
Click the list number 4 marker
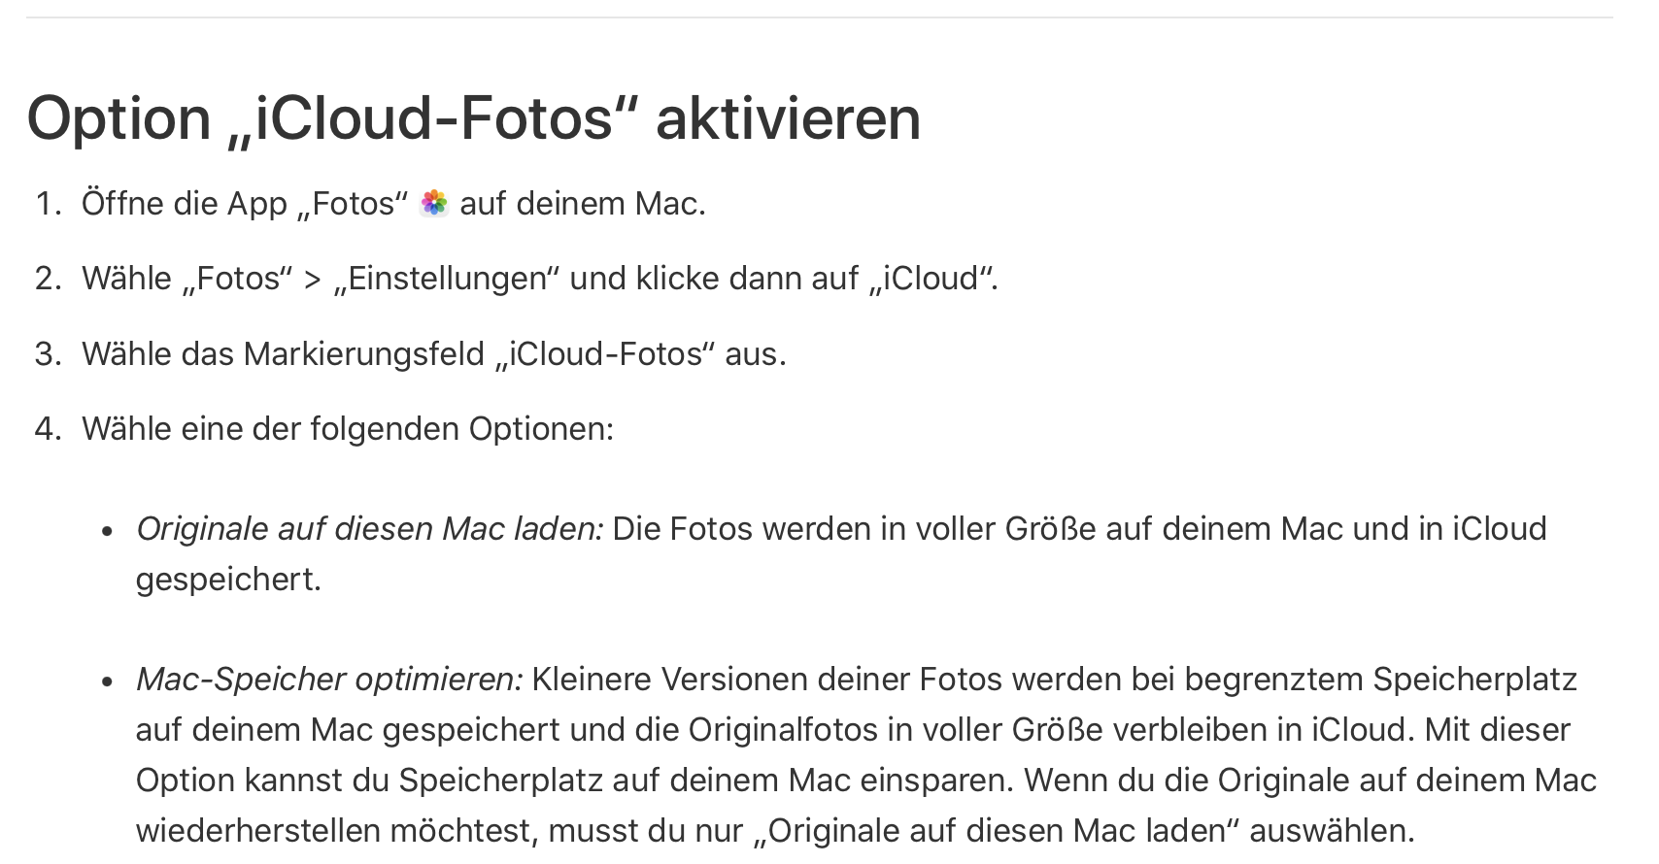pos(48,429)
